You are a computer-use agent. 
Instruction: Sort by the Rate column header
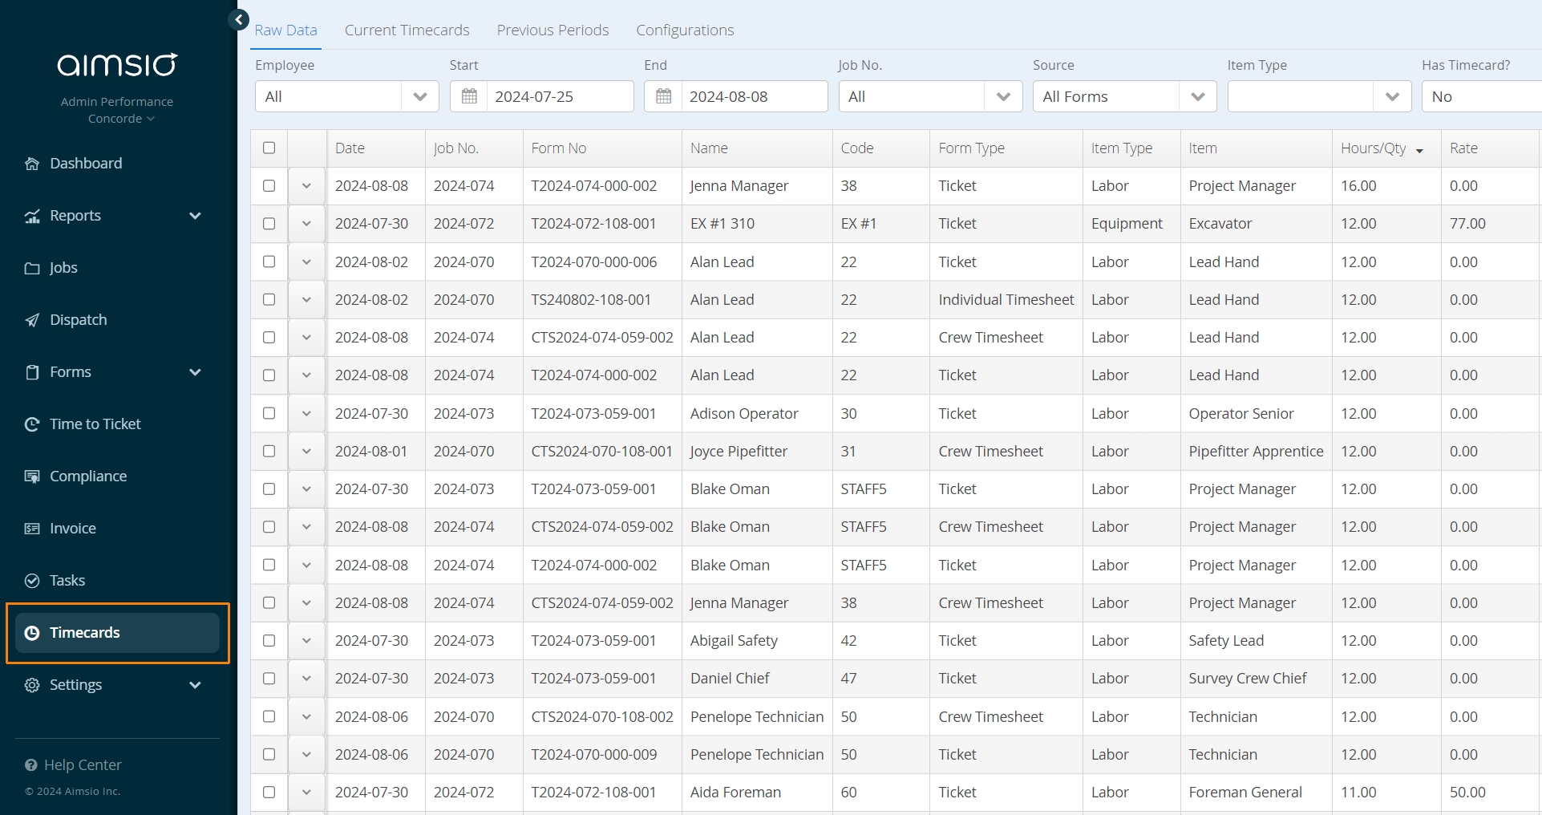[x=1490, y=148]
